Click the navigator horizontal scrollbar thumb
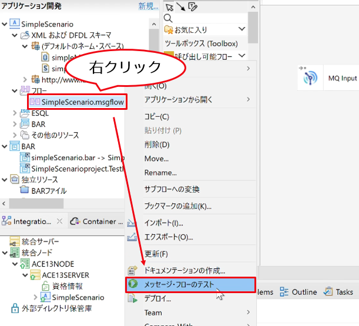This screenshot has width=359, height=326. point(36,203)
